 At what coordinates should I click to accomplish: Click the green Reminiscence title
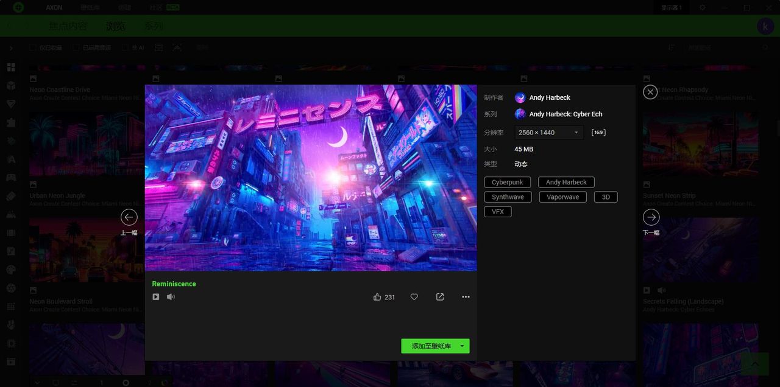(174, 284)
